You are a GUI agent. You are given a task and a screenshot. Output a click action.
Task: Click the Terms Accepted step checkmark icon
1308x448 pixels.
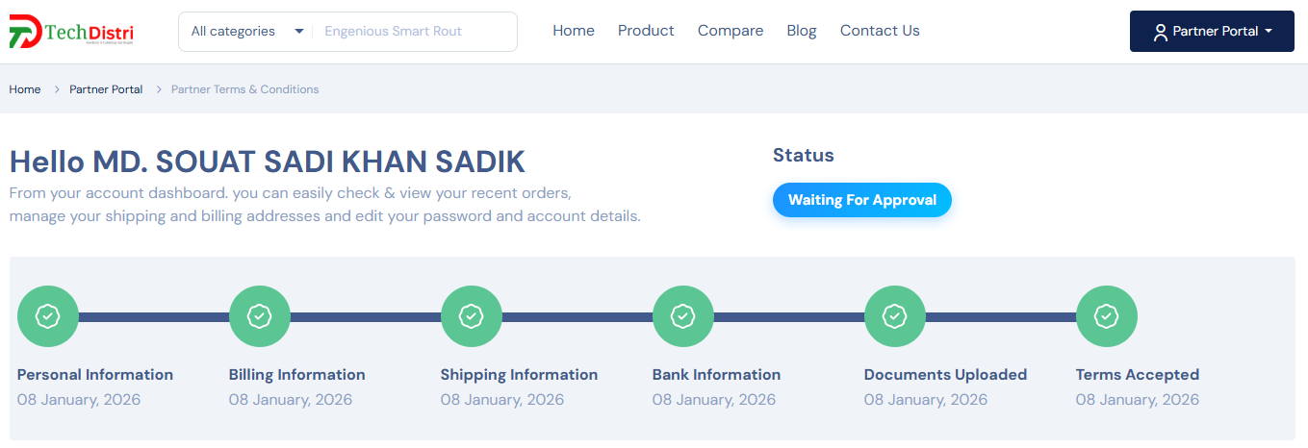(x=1107, y=315)
